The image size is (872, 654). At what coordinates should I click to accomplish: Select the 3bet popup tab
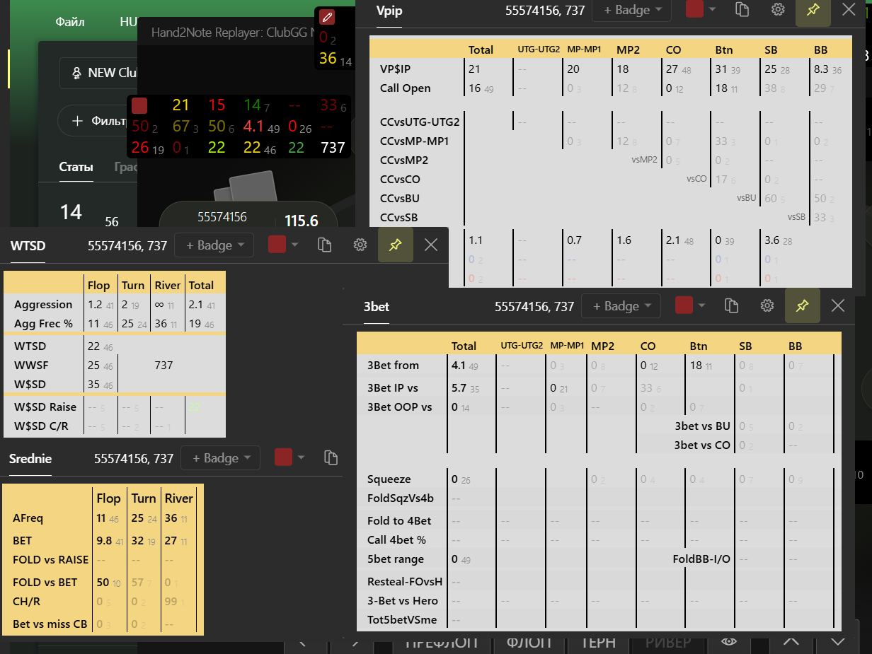pyautogui.click(x=377, y=307)
